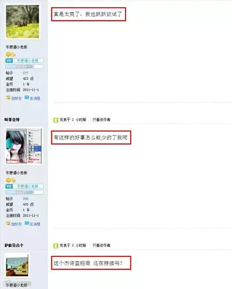Open username 护肤符合个 profile
Image resolution: width=232 pixels, height=289 pixels.
(x=14, y=245)
